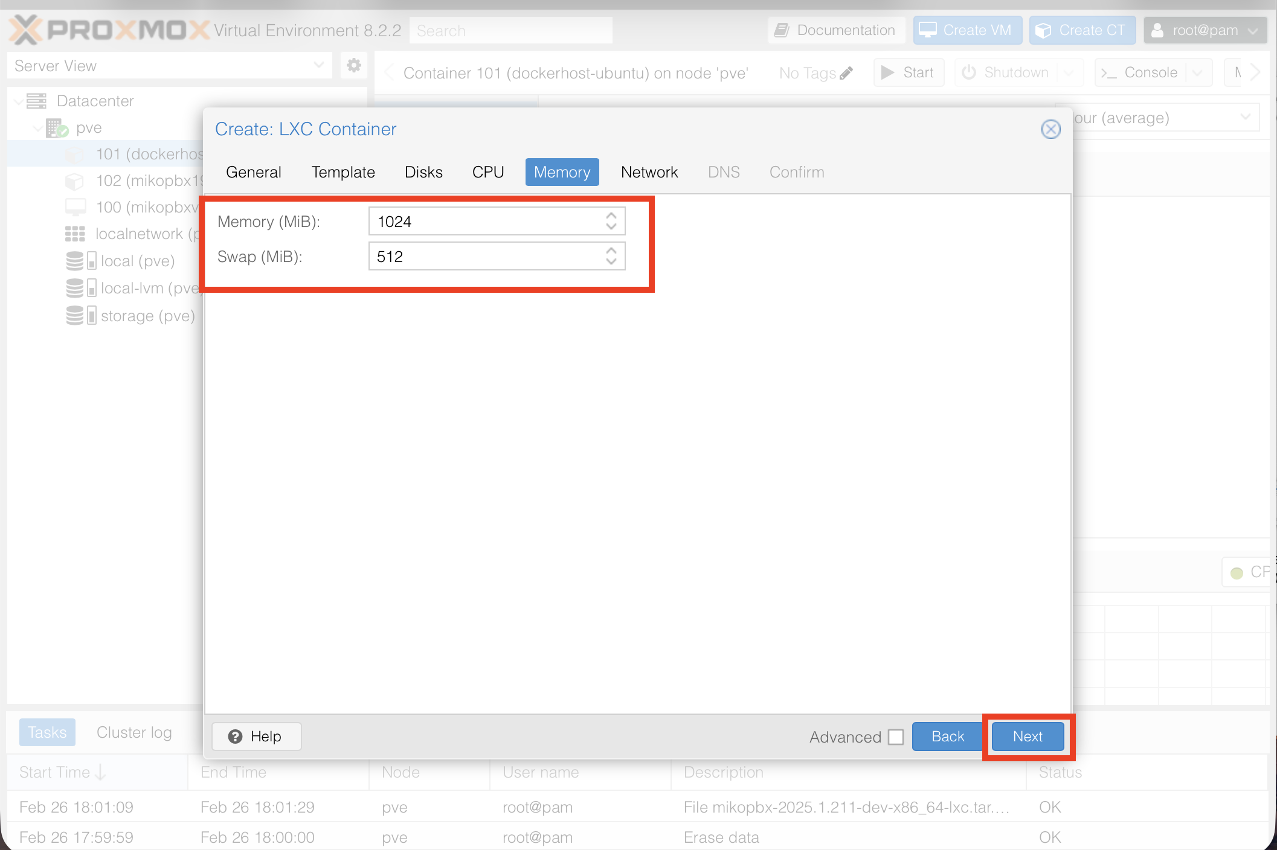Click the Proxmox logo
The image size is (1277, 850).
point(109,30)
